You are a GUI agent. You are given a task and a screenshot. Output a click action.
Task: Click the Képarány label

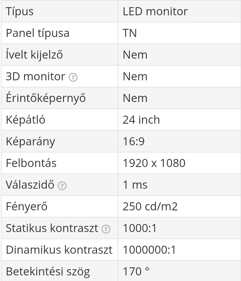30,142
